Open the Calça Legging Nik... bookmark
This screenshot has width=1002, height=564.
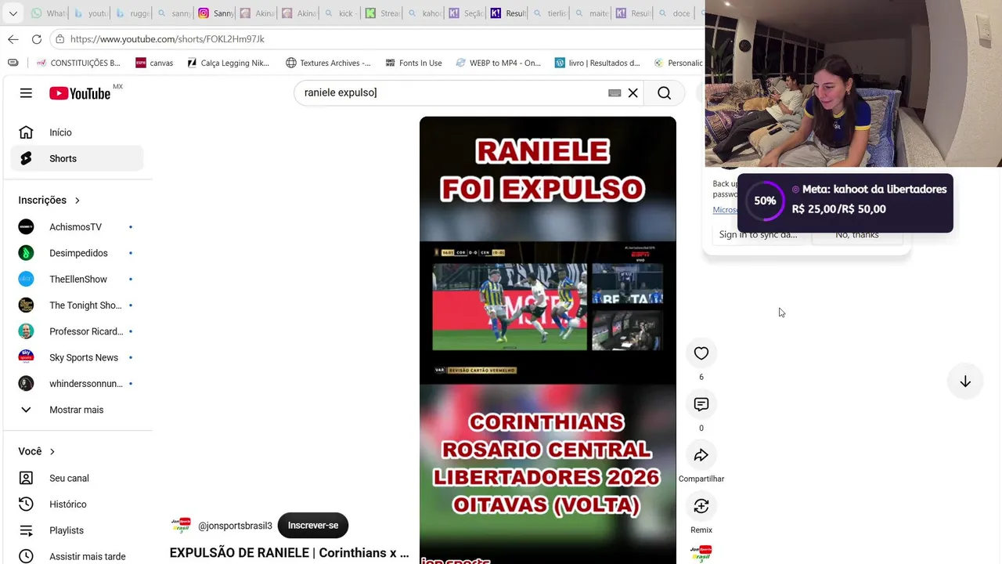click(228, 63)
